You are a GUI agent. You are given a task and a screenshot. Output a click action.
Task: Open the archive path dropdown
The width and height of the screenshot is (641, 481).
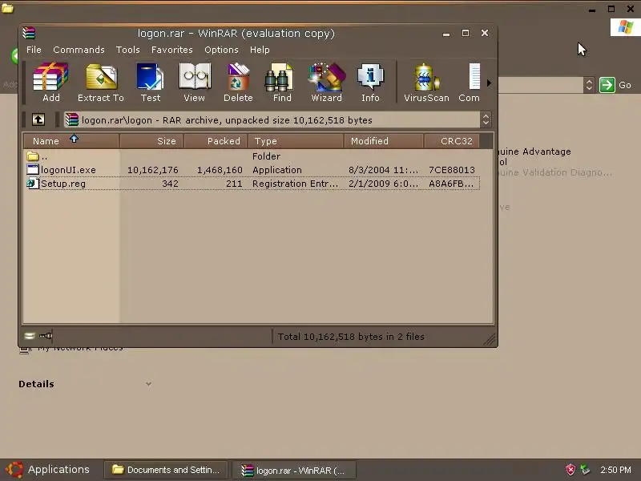pyautogui.click(x=486, y=119)
